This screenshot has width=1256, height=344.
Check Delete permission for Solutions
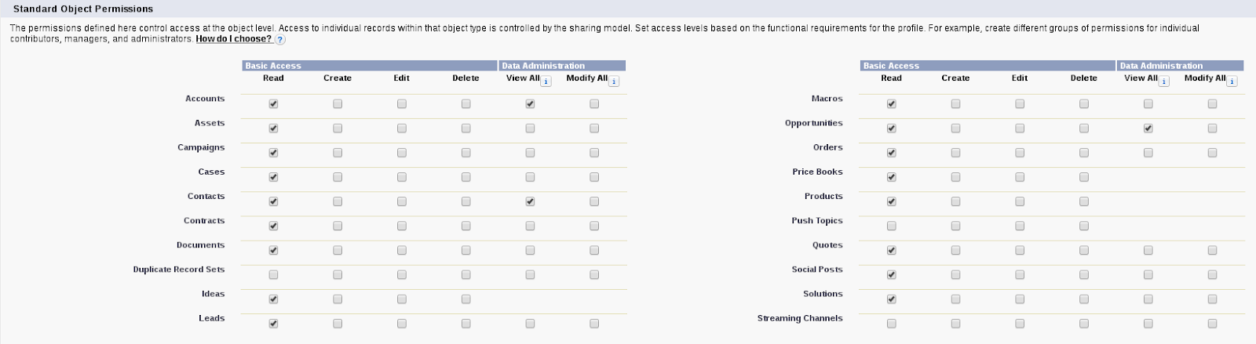click(1084, 299)
